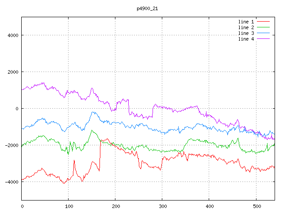
Task: Click the x-axis label 400
Action: click(x=210, y=206)
